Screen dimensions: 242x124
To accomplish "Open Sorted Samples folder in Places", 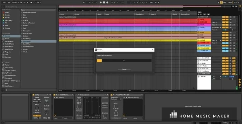I will (x=10, y=75).
